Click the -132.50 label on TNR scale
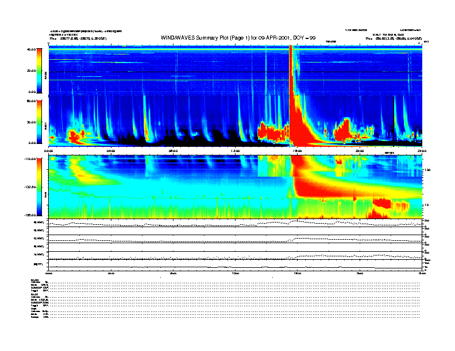Image resolution: width=455 pixels, height=351 pixels. [30, 187]
